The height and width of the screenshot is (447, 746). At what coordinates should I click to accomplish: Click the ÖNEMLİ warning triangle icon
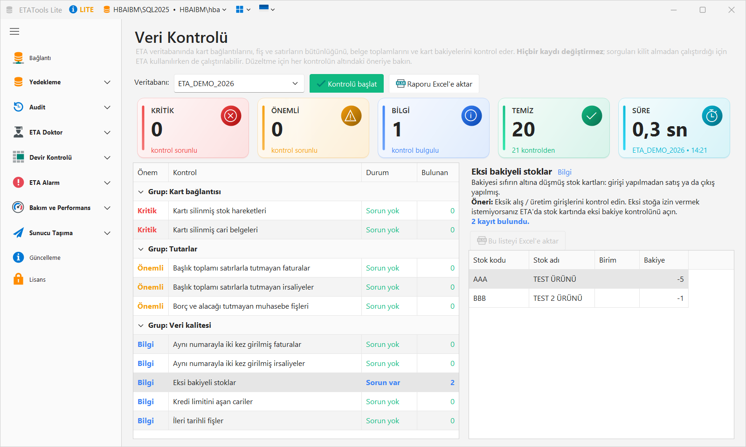tap(351, 116)
